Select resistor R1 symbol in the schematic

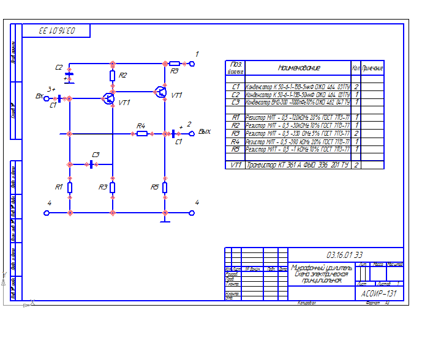[70, 188]
